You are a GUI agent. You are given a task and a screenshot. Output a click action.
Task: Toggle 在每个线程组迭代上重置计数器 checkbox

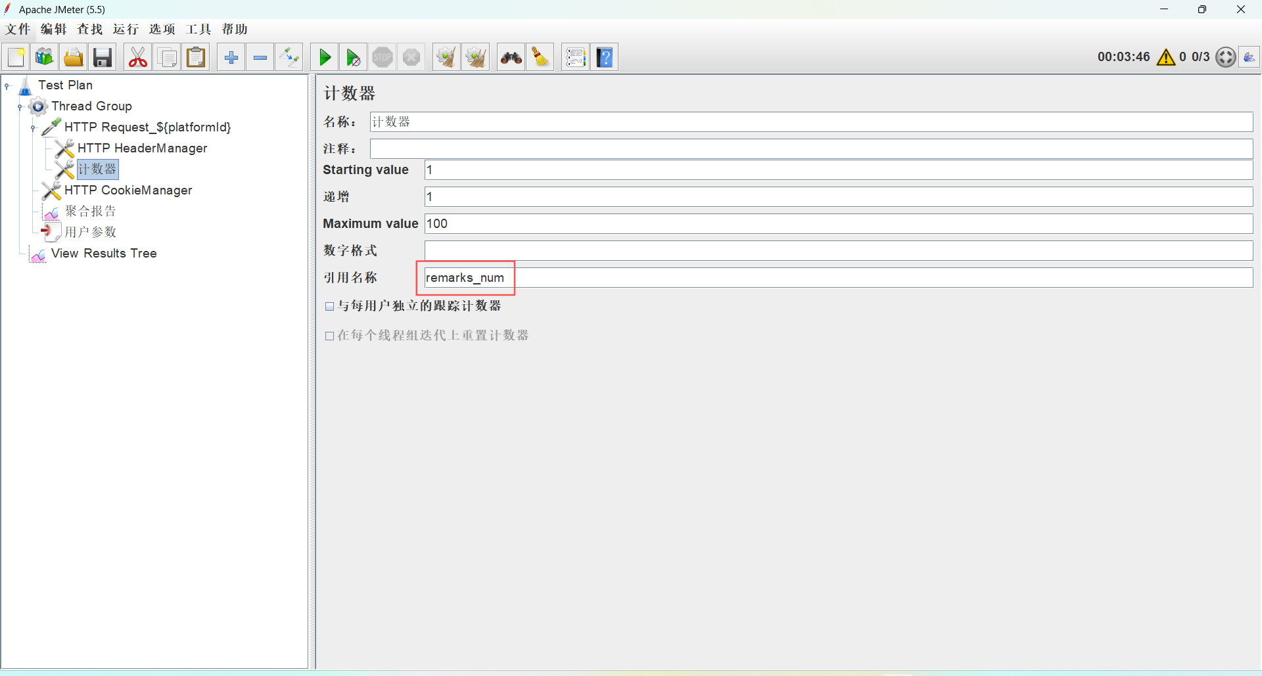coord(329,336)
